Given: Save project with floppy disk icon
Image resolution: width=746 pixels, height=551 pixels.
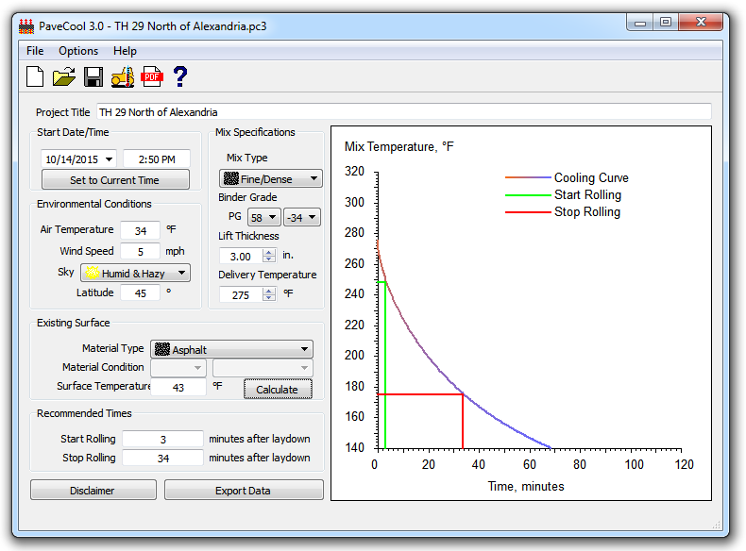Looking at the screenshot, I should pos(93,77).
